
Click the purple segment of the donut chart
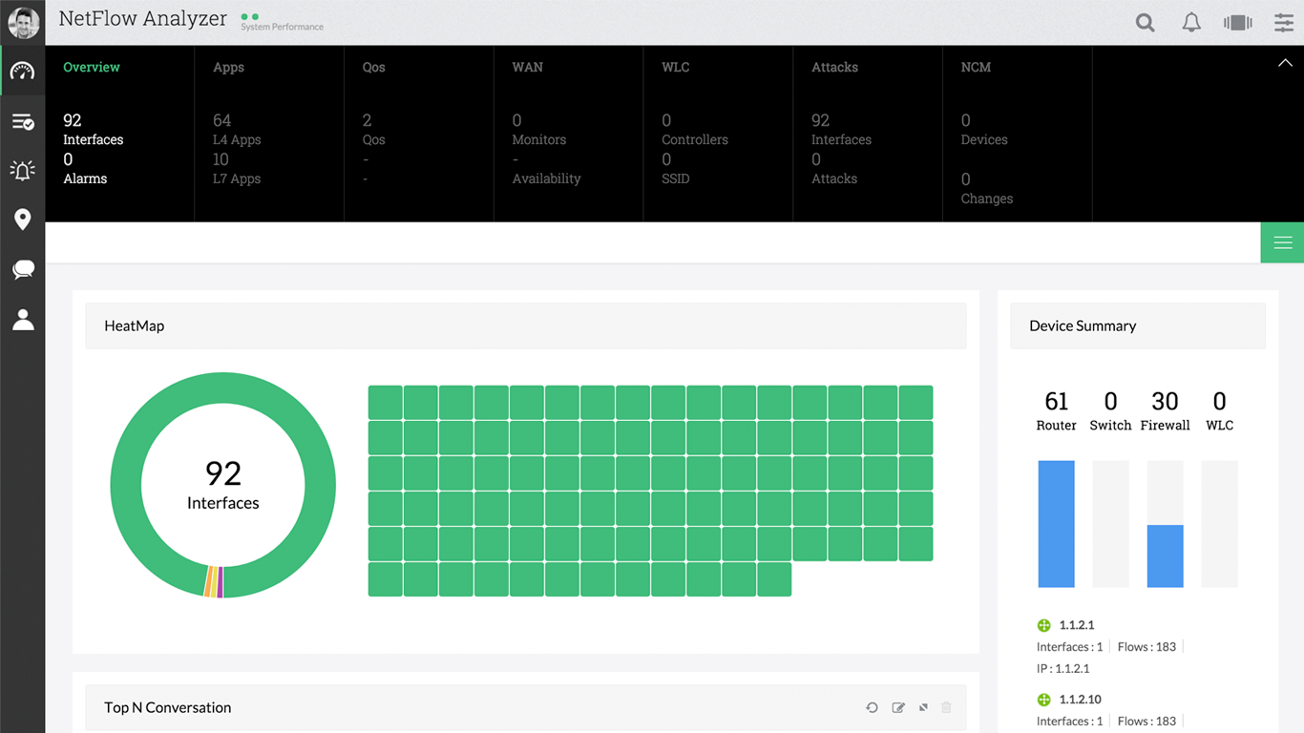click(221, 582)
